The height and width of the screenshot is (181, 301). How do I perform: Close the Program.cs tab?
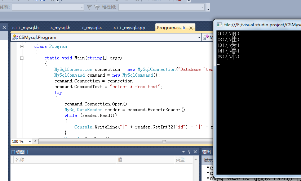[191, 28]
